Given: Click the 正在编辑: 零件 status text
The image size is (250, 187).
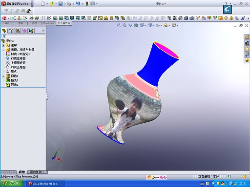Looking at the screenshot, I should [208, 176].
